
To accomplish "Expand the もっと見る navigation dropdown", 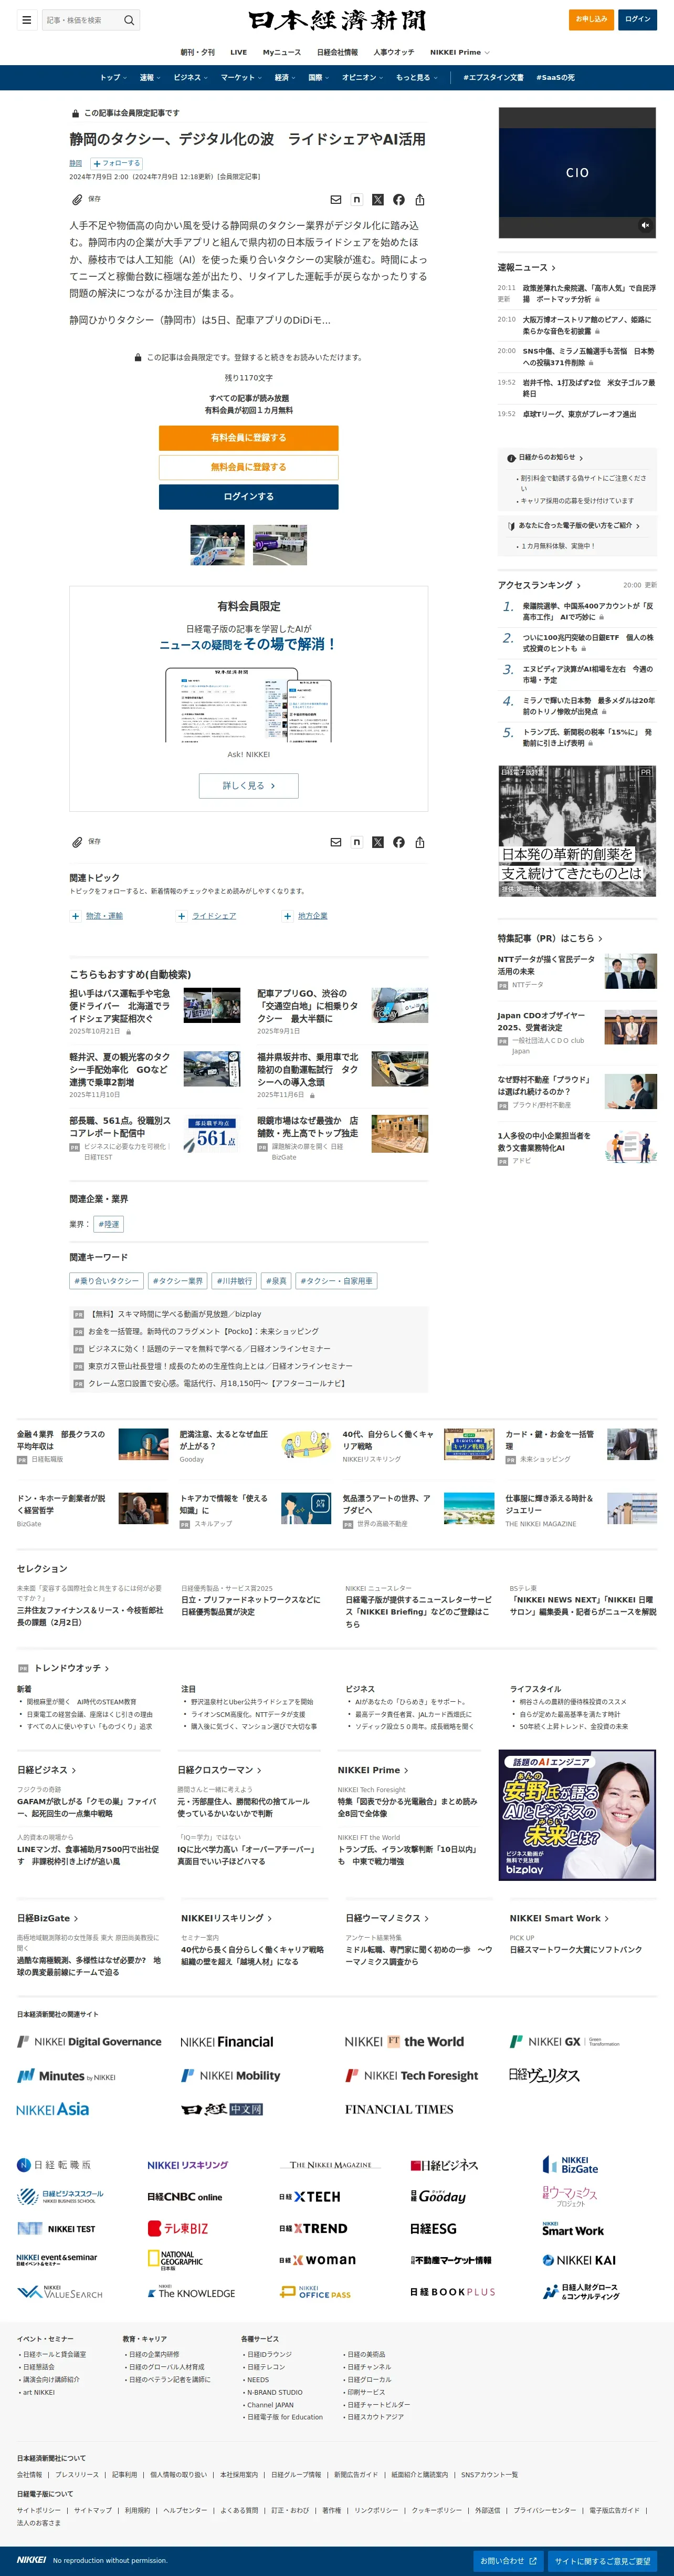I will coord(416,77).
